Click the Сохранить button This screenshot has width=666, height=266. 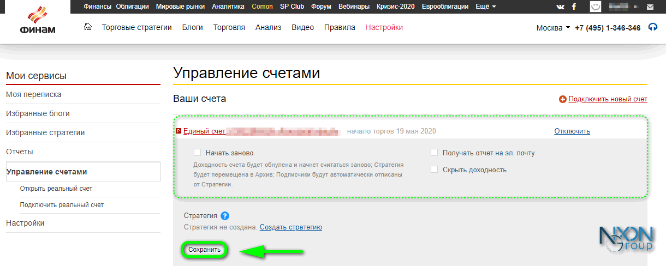[x=204, y=250]
